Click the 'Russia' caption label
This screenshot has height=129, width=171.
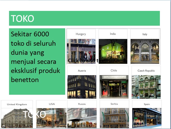pyautogui.click(x=82, y=104)
